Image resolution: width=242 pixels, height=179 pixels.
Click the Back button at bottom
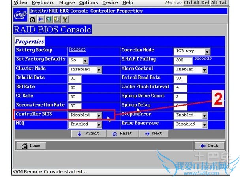(210, 146)
